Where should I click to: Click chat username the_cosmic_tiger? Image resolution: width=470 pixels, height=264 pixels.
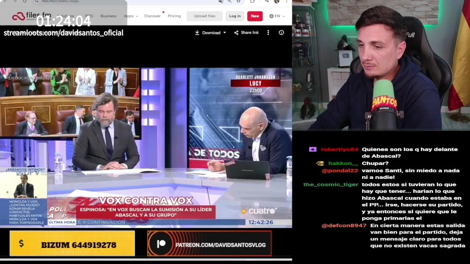pos(330,184)
